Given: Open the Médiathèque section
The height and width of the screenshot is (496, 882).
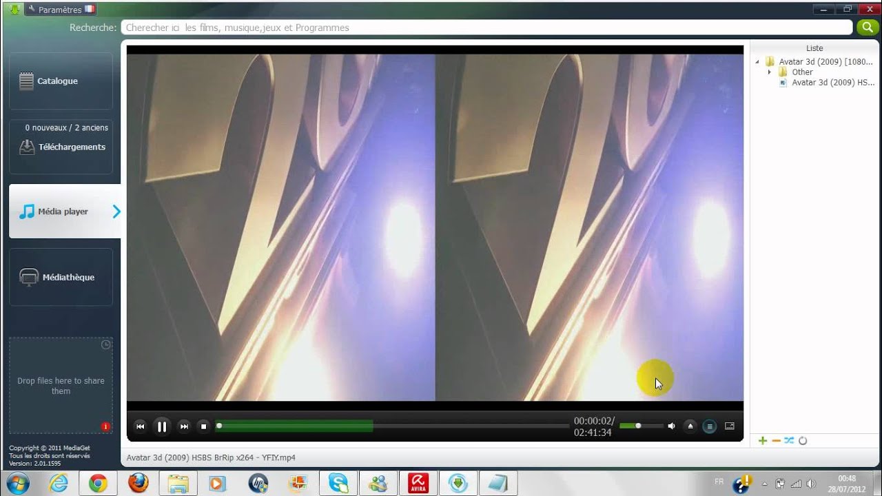Looking at the screenshot, I should coord(61,277).
